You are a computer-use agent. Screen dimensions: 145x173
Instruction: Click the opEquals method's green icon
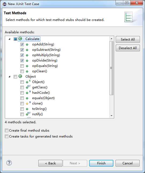coord(27,66)
